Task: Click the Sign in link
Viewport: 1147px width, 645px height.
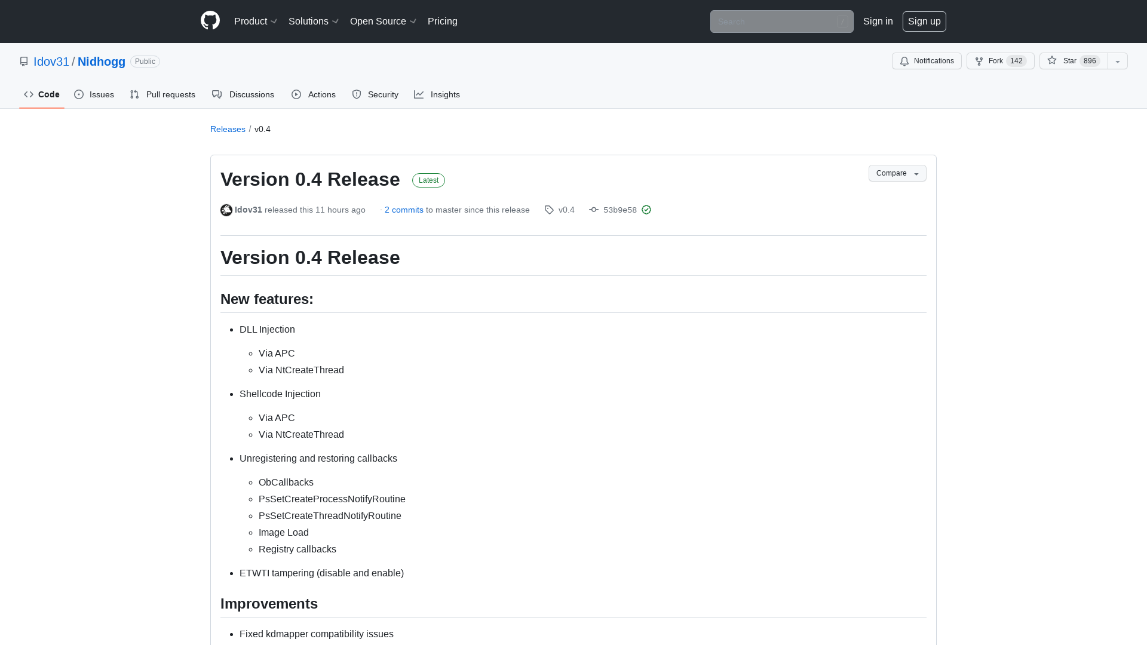Action: [878, 21]
